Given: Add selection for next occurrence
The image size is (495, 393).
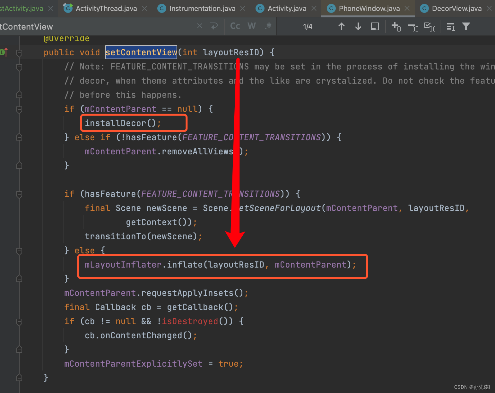Looking at the screenshot, I should (x=396, y=26).
